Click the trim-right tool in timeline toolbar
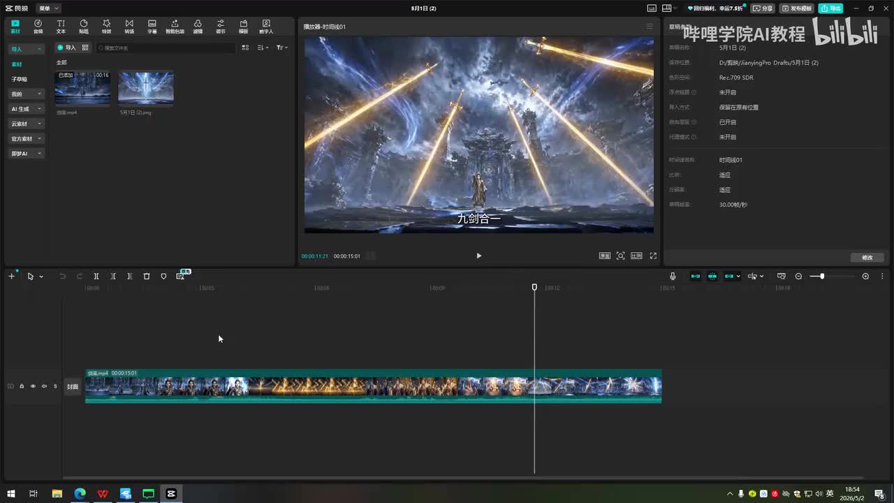The height and width of the screenshot is (503, 894). (x=130, y=277)
